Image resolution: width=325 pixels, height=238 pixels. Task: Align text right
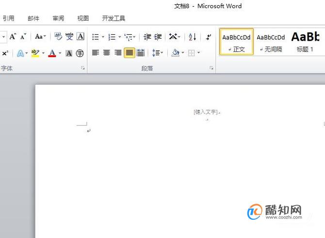118,53
